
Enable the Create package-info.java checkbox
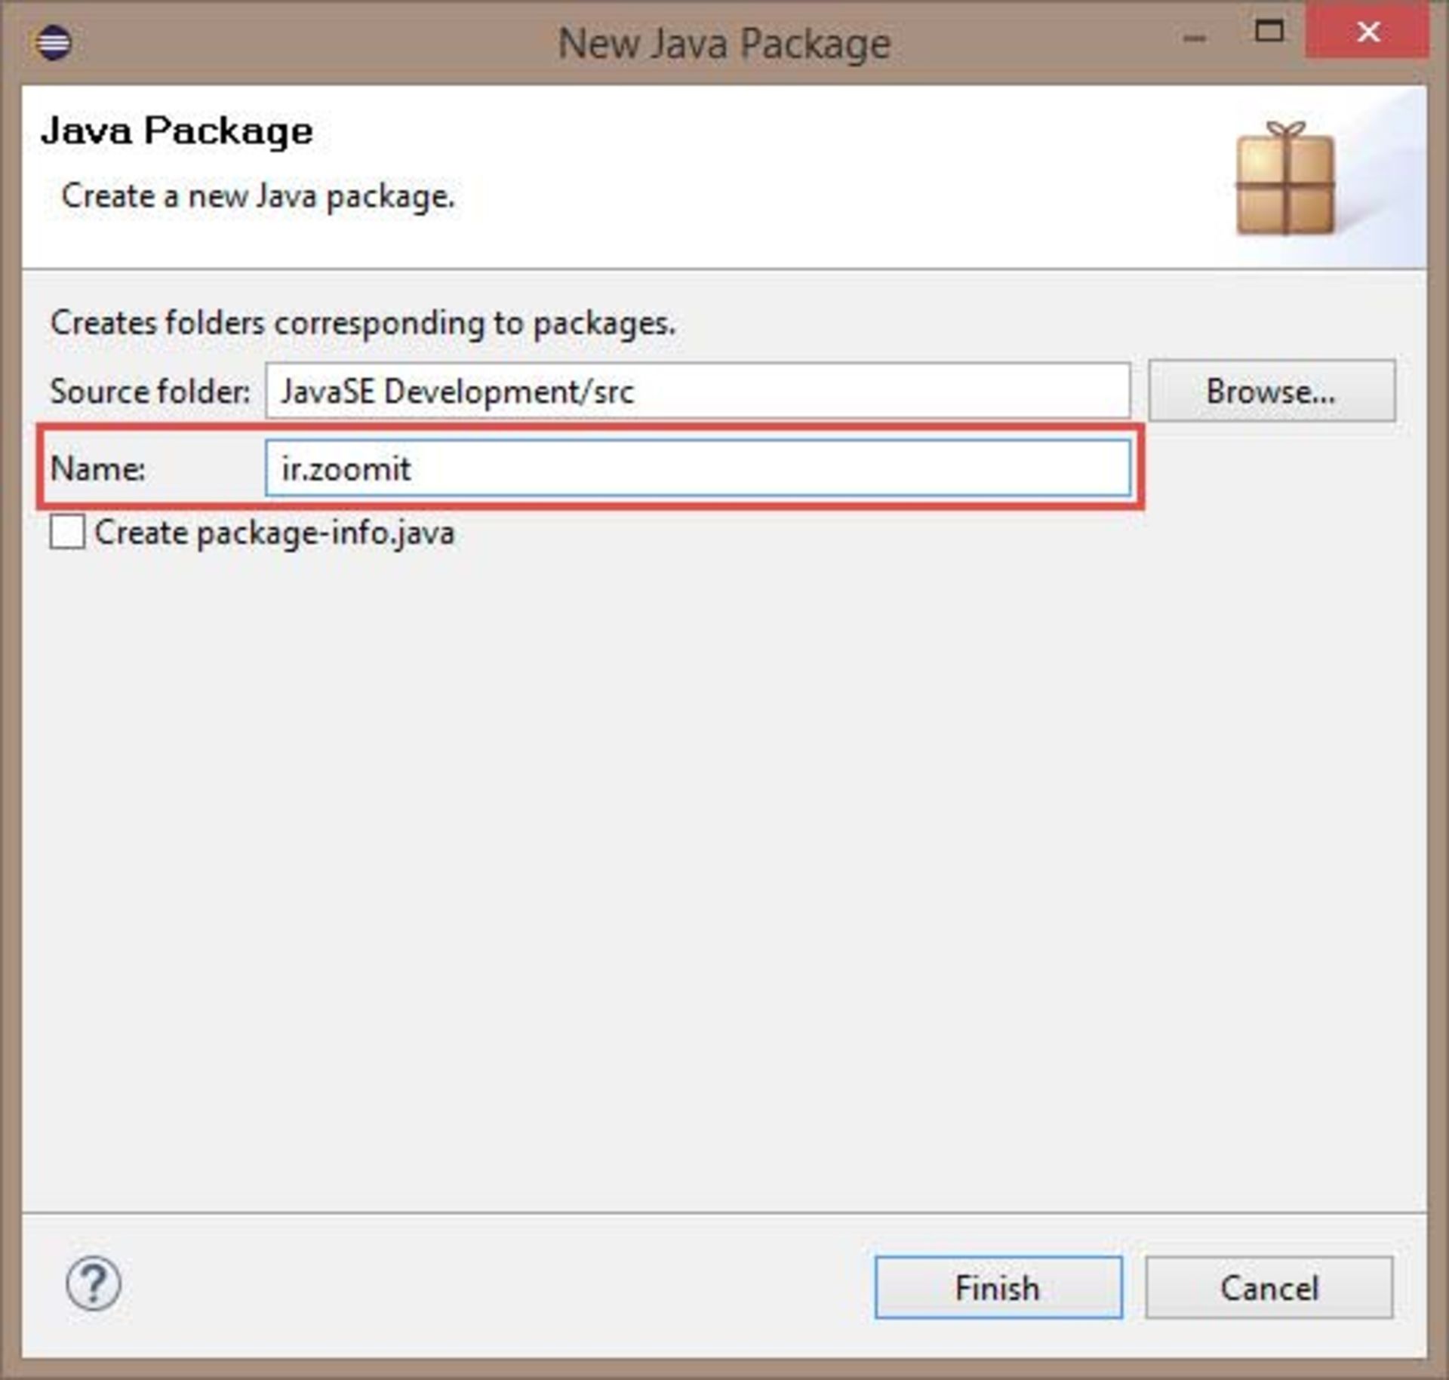click(67, 532)
